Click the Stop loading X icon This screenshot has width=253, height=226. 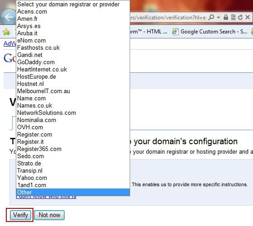[248, 17]
